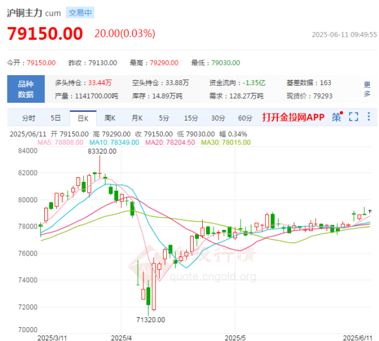Click 库存 value 14.89万吨
The image size is (379, 341).
tap(167, 96)
